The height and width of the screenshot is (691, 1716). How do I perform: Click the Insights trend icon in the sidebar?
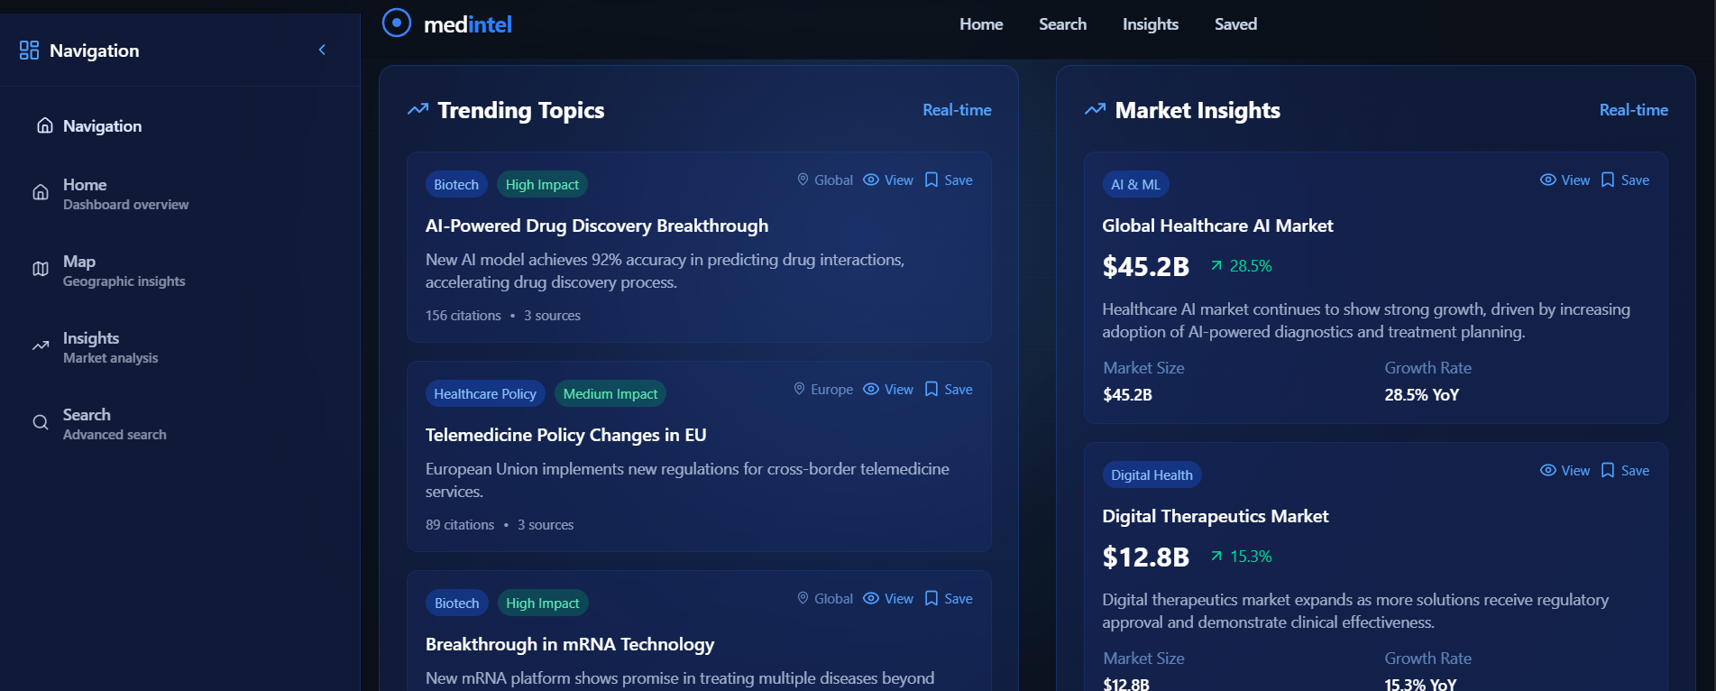click(x=41, y=345)
